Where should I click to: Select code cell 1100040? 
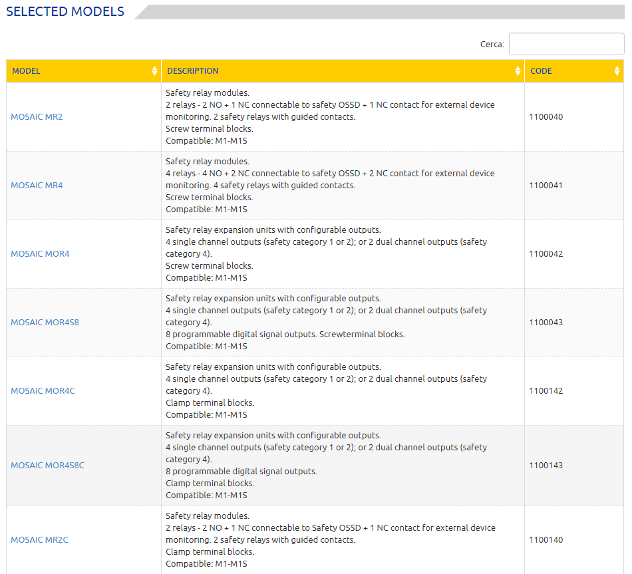point(546,117)
